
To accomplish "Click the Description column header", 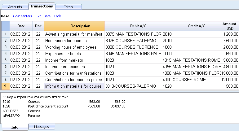I will [x=74, y=26].
